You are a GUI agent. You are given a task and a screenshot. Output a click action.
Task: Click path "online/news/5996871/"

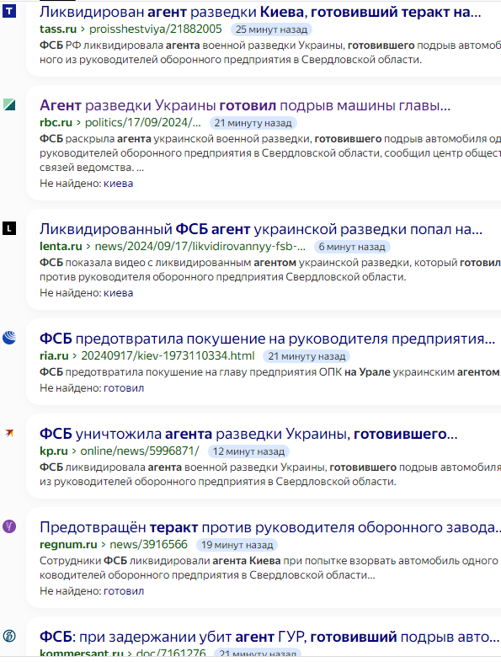click(140, 451)
